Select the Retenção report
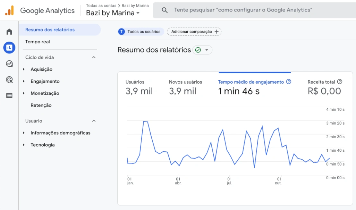Viewport: 356px width, 210px height. pyautogui.click(x=41, y=105)
